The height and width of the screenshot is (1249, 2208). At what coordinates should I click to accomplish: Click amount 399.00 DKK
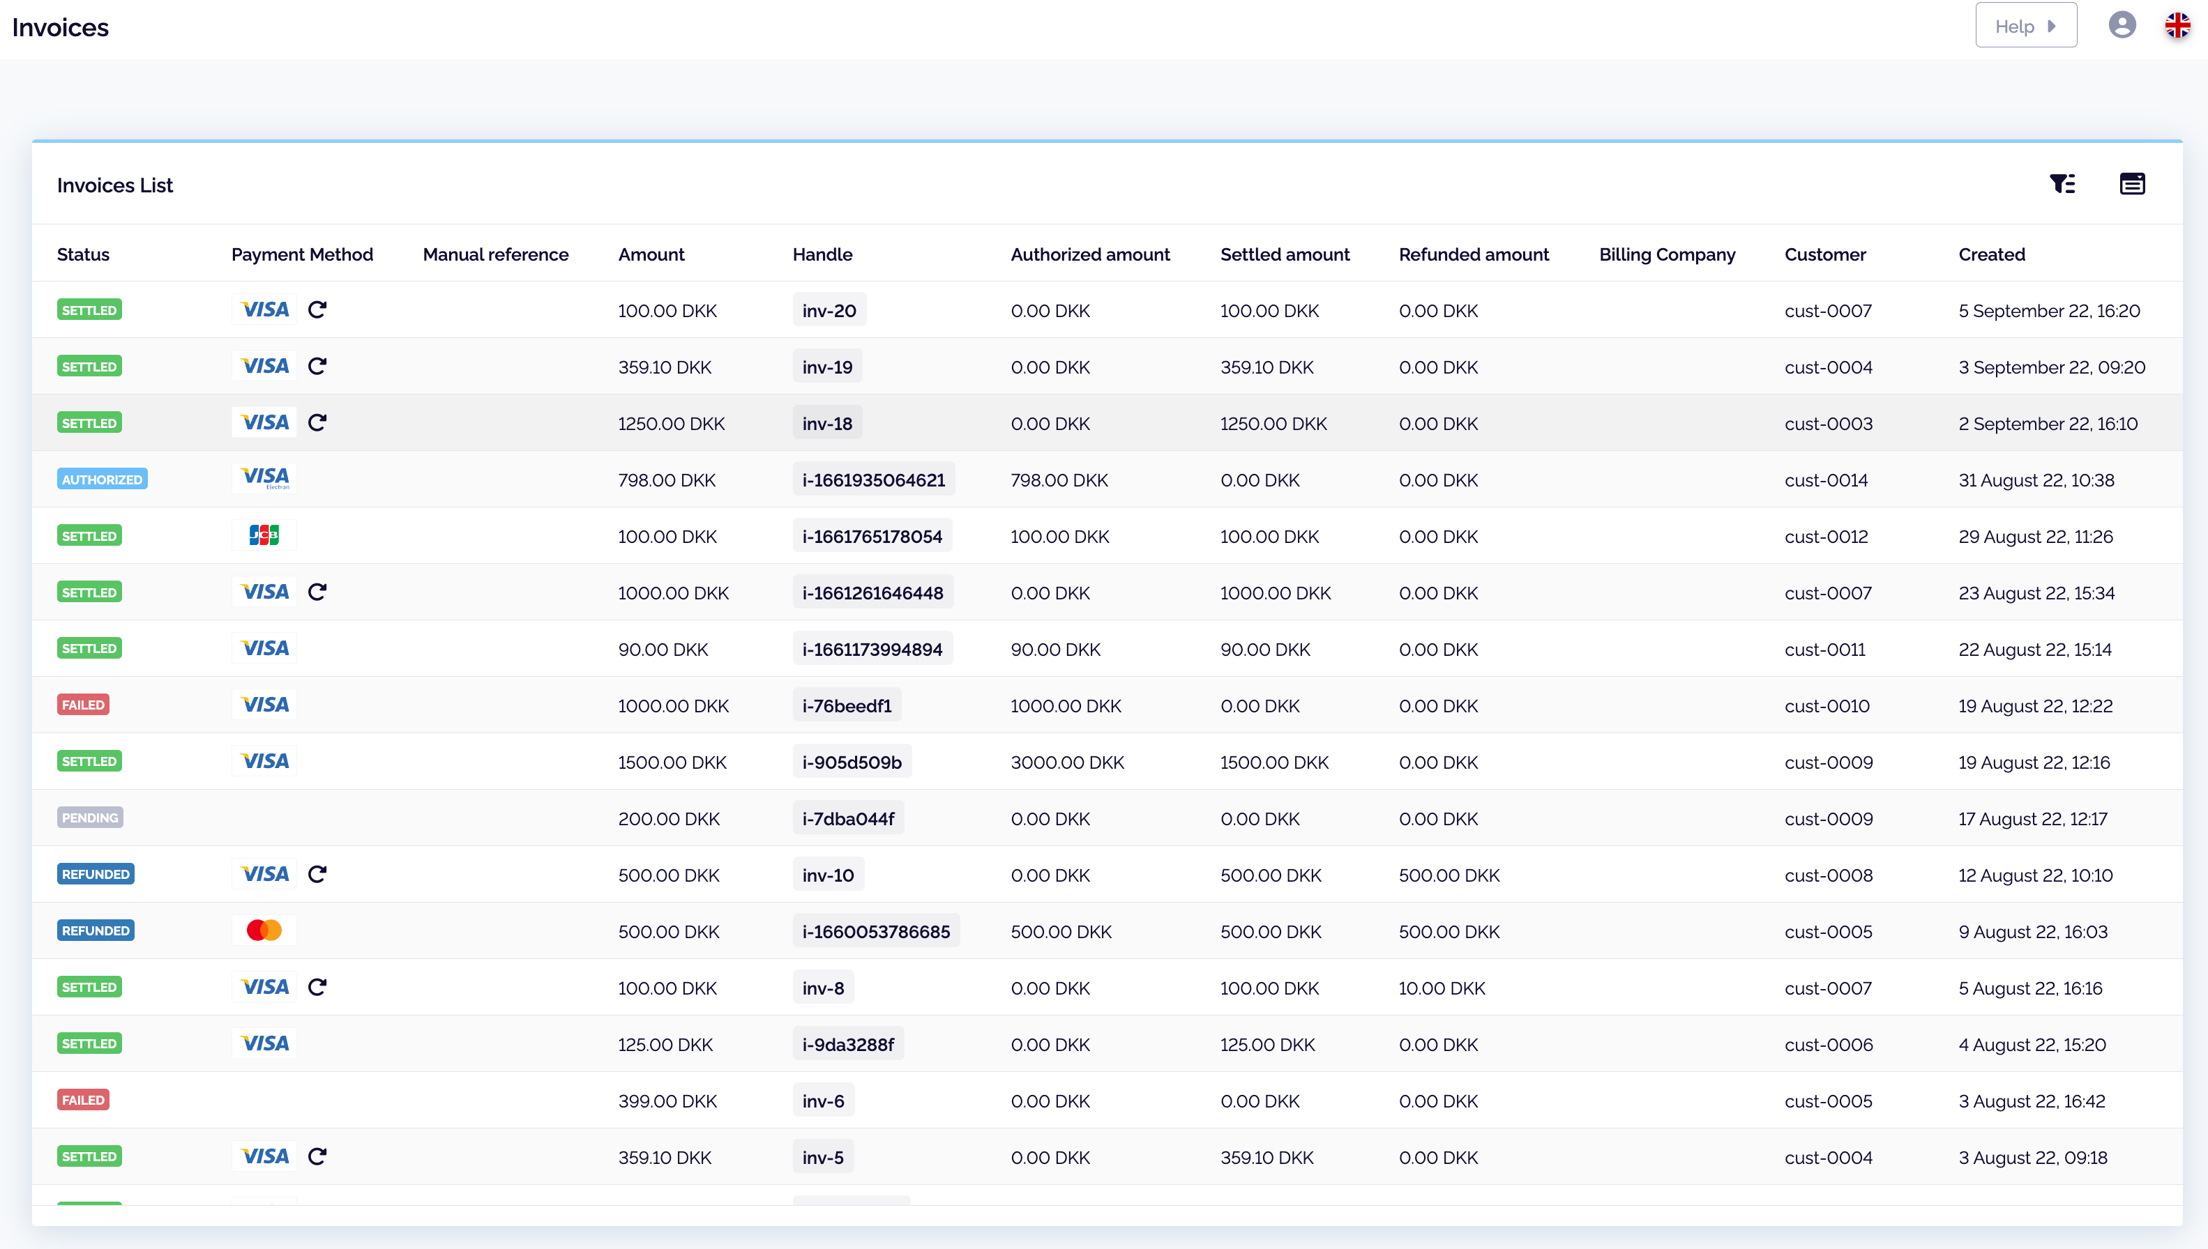click(x=667, y=1101)
